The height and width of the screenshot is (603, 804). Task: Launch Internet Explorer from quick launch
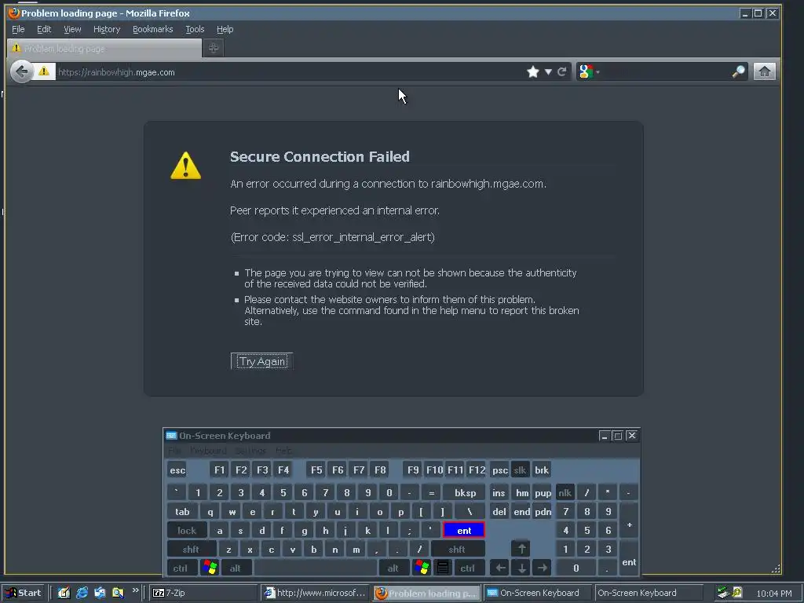[x=82, y=593]
